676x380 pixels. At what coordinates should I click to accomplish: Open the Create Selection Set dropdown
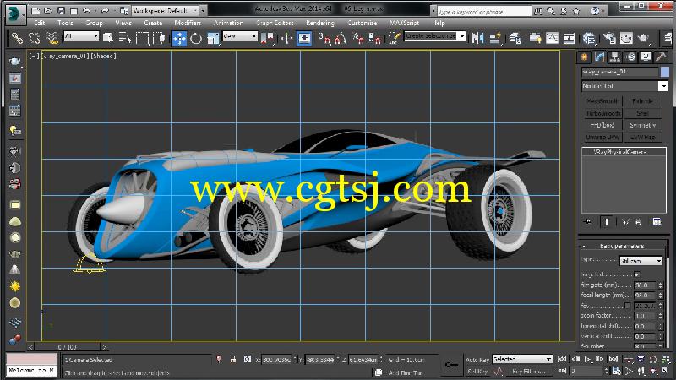click(434, 36)
